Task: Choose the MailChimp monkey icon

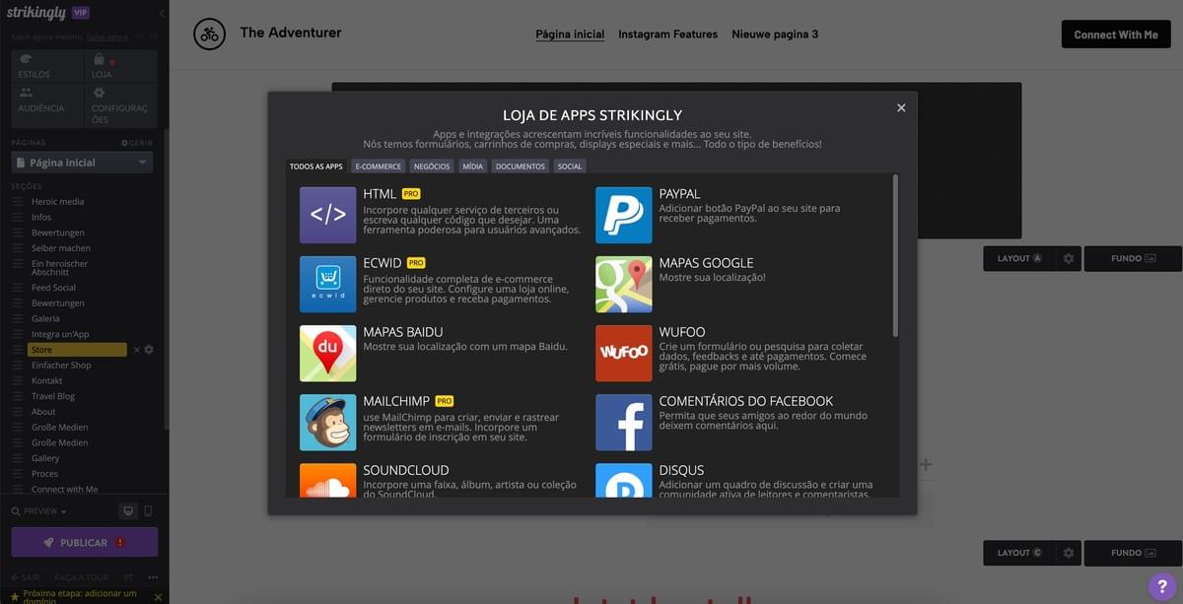Action: pyautogui.click(x=327, y=422)
